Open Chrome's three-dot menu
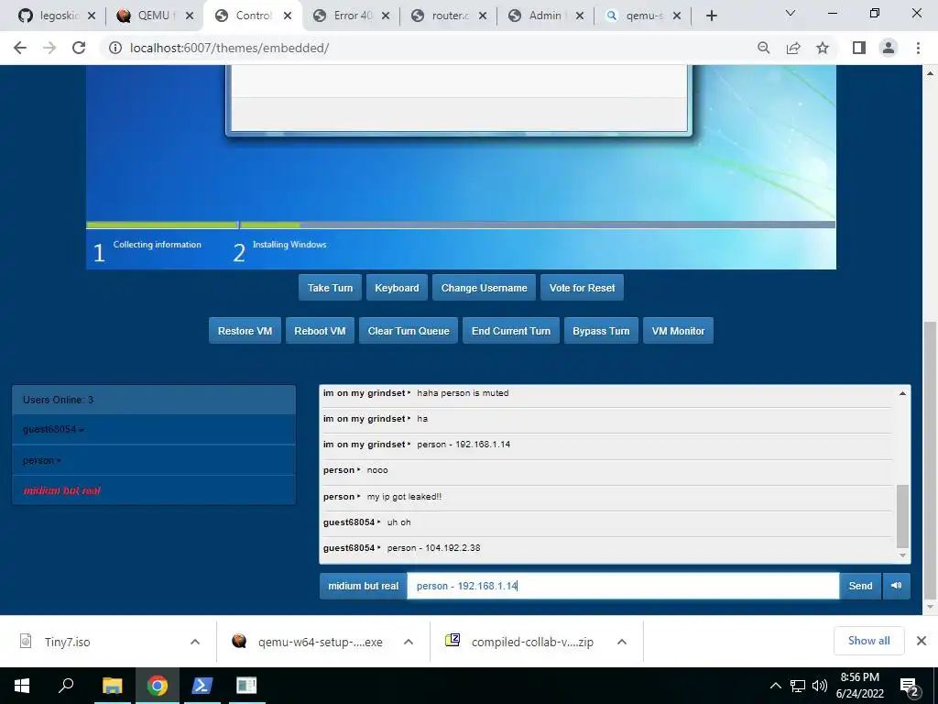Viewport: 938px width, 704px height. [x=918, y=48]
